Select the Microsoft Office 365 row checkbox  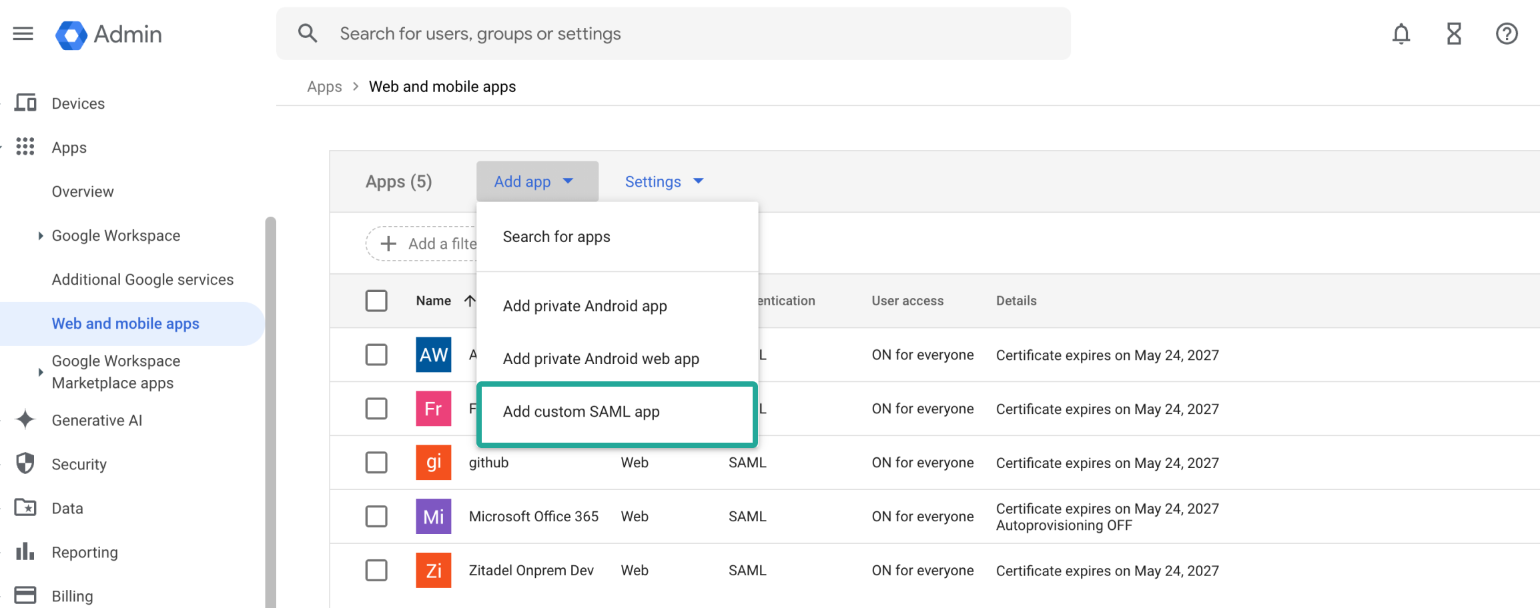[x=376, y=517]
